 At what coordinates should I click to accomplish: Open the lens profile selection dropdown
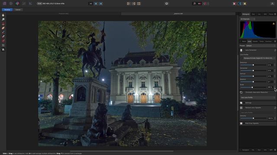click(259, 58)
